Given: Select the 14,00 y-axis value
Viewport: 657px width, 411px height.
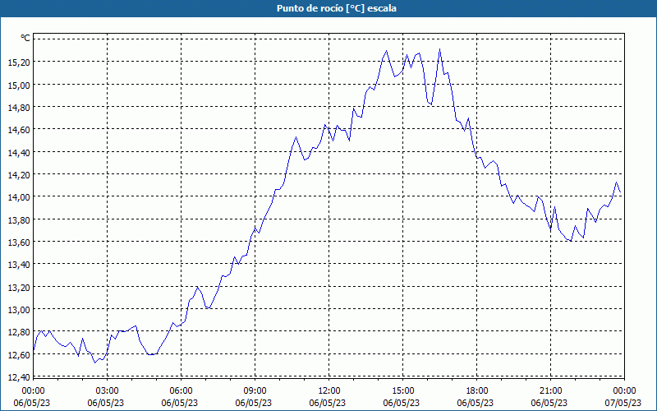Looking at the screenshot, I should point(19,197).
